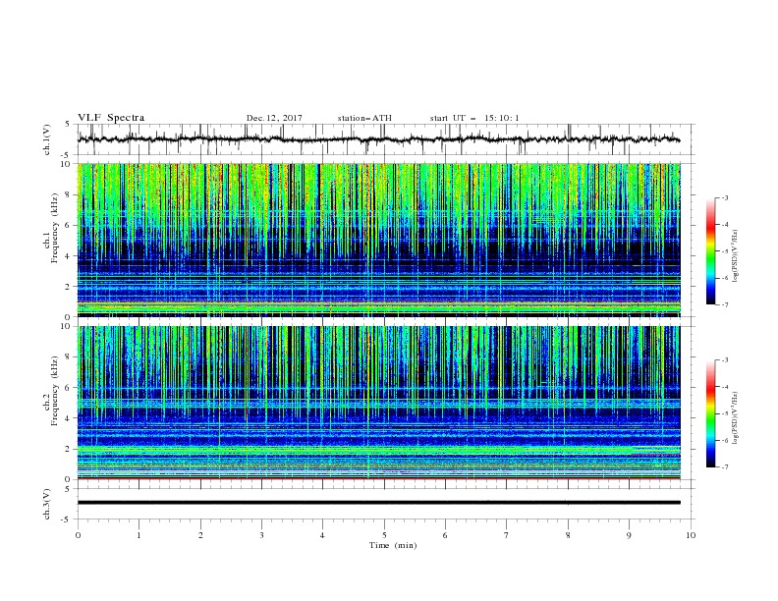
Task: Click the log(PSD) label beside ch.2 colorbar
Action: pyautogui.click(x=736, y=417)
